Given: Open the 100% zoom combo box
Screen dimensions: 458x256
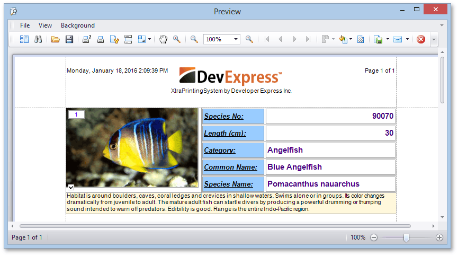Looking at the screenshot, I should coord(222,39).
